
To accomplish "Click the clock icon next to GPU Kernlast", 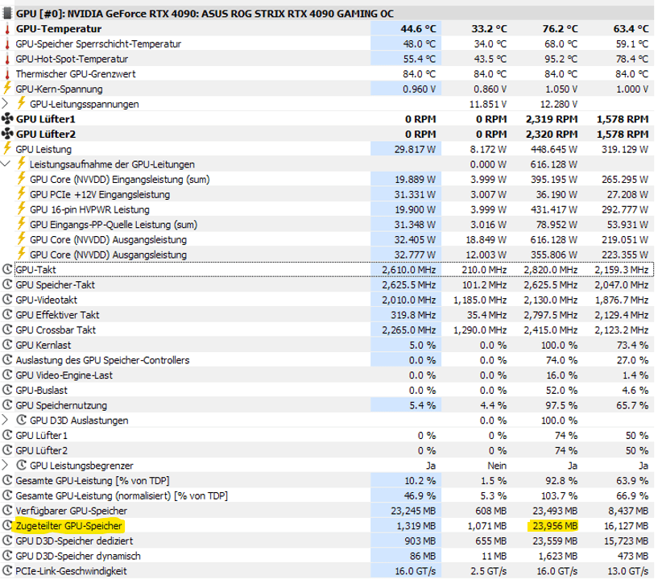I will tap(7, 345).
